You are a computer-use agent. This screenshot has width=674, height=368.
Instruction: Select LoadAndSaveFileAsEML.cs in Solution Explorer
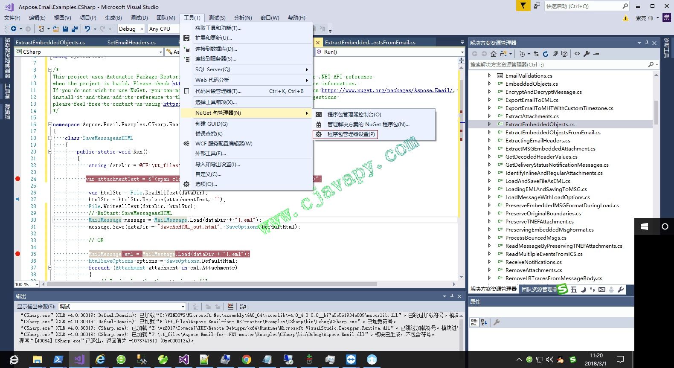[537, 181]
